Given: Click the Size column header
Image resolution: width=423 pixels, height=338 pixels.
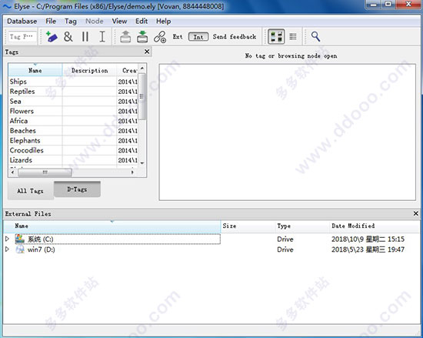Looking at the screenshot, I should (x=248, y=226).
